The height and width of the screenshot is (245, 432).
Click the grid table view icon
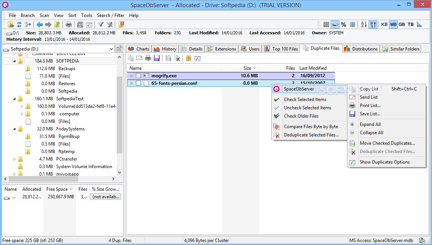coord(352,24)
